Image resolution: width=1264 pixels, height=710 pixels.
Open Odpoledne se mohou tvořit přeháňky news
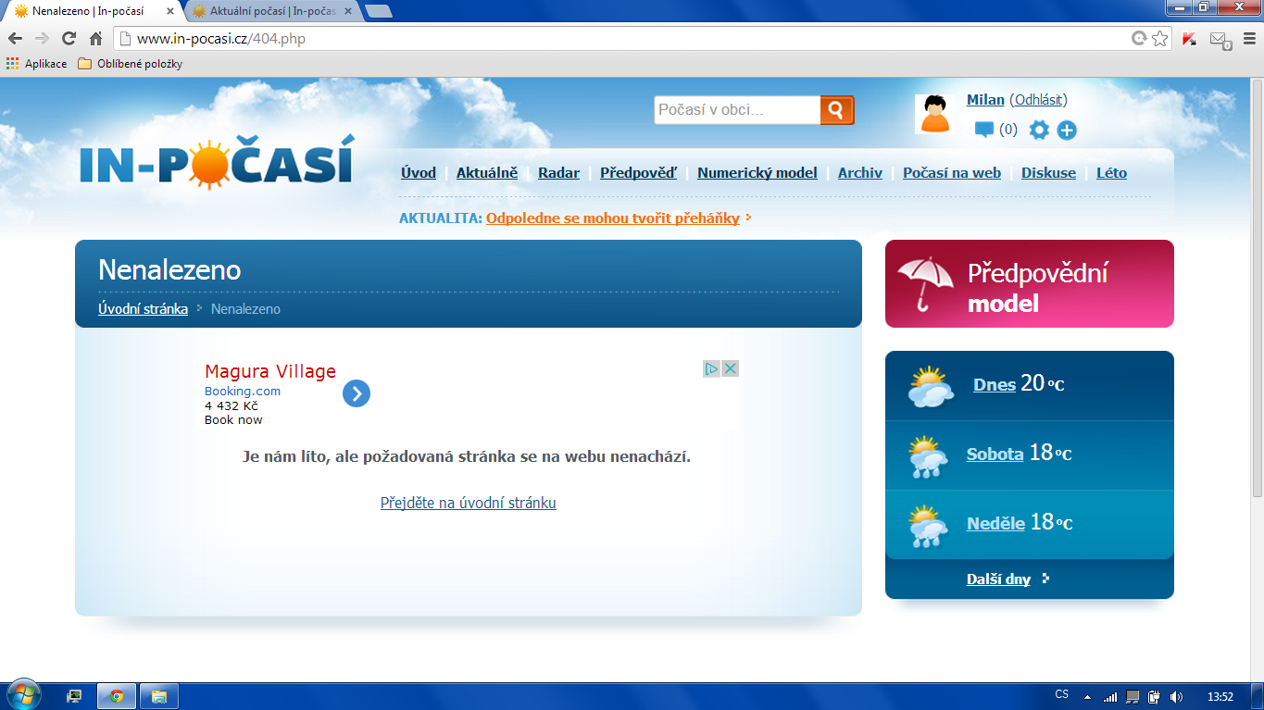coord(613,218)
